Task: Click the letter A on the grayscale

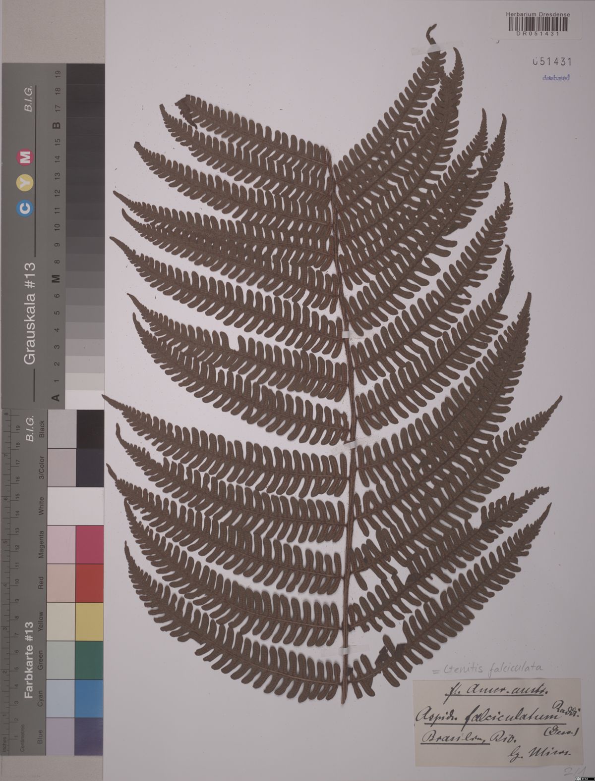Action: pos(56,397)
